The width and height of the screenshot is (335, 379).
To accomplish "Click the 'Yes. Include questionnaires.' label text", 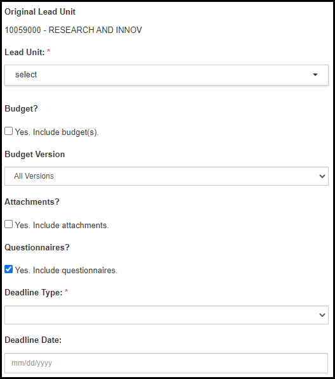I will coord(66,270).
